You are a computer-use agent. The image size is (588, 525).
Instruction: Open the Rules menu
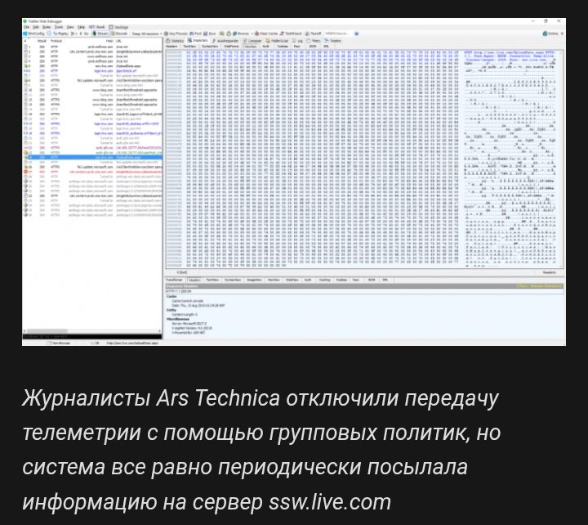coord(47,27)
